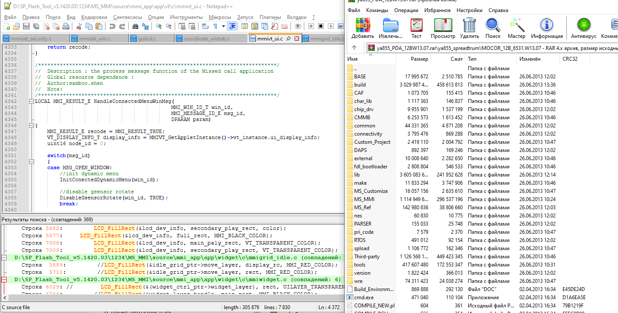
Task: Click the Undo arrow in Notepad++ toolbar
Action: pos(112,26)
